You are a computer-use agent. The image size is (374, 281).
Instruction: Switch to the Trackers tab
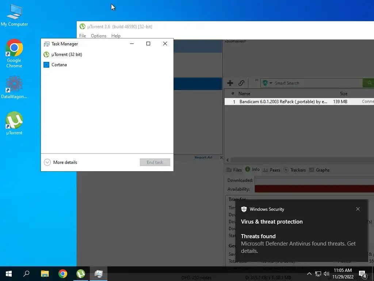click(295, 170)
